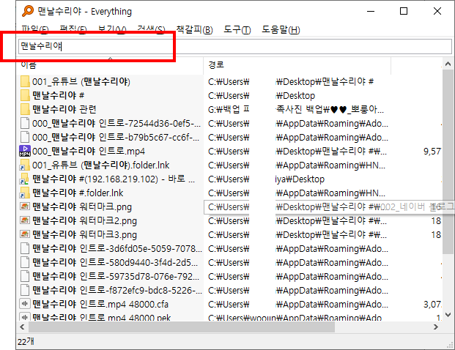Click the 22개 status bar count
455x350 pixels.
(26, 342)
